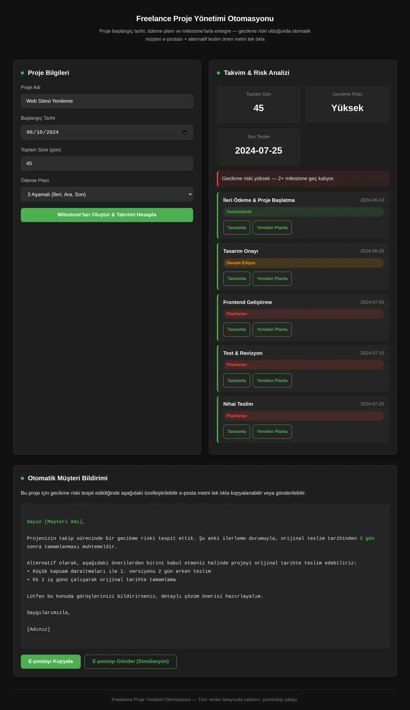The height and width of the screenshot is (710, 410).
Task: Open the Ödeme Planı dropdown
Action: coord(107,194)
